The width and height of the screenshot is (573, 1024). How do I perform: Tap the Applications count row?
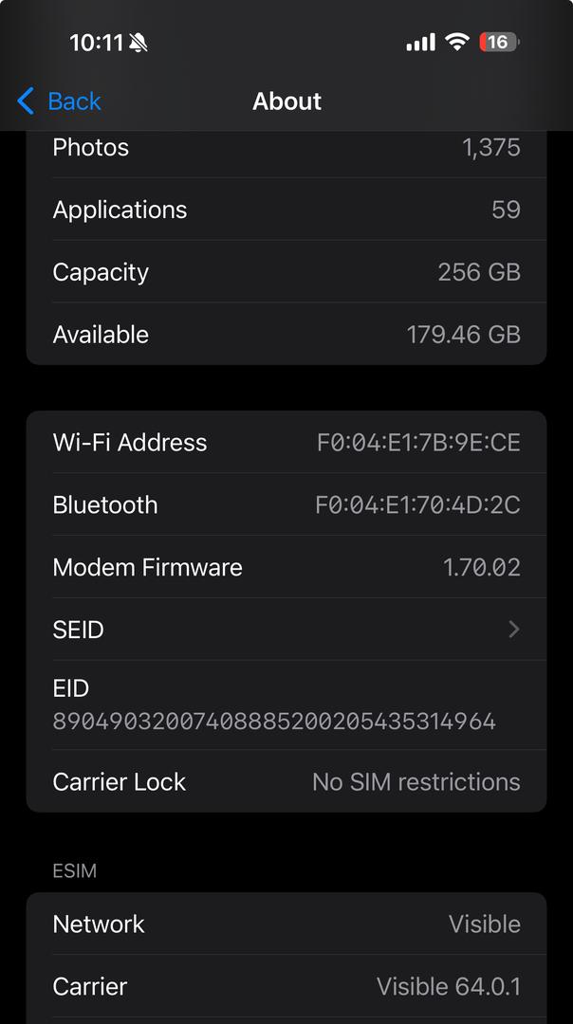click(x=285, y=210)
